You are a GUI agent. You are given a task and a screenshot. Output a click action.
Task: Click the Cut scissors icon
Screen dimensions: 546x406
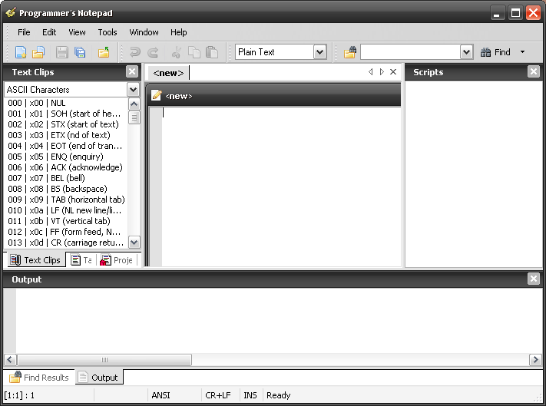coord(177,52)
